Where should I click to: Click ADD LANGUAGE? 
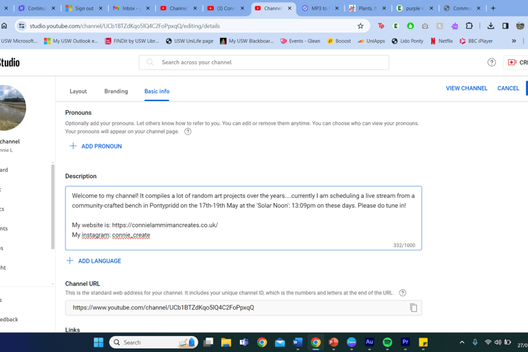(x=99, y=261)
